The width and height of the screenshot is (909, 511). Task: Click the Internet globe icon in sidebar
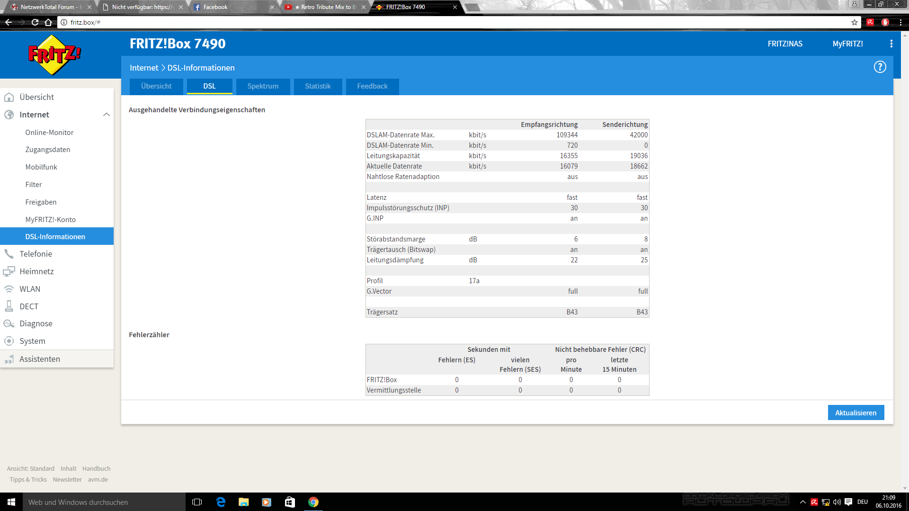9,115
